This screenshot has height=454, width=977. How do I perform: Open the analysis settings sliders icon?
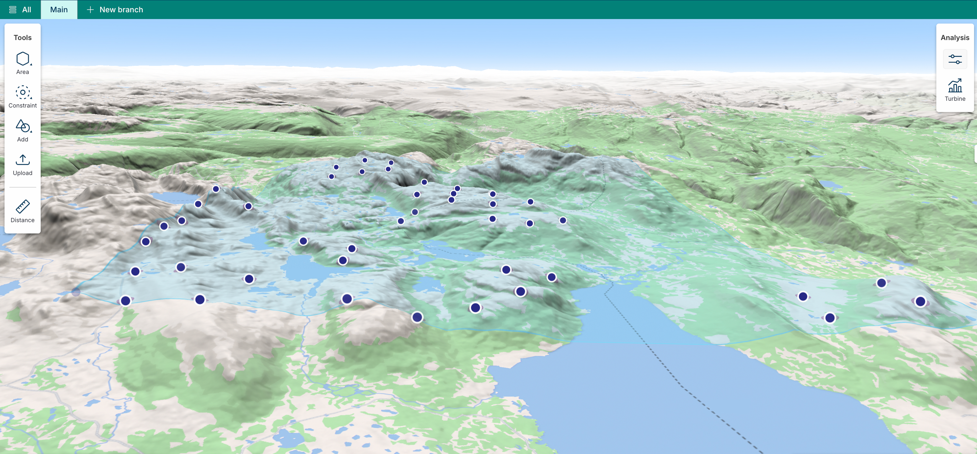(x=955, y=59)
